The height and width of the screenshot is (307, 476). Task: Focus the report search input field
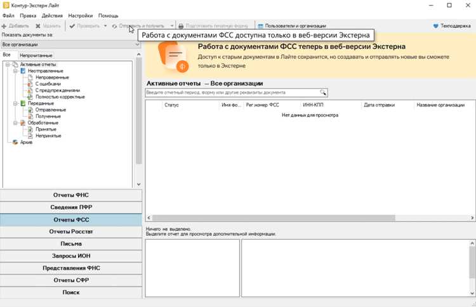tap(232, 92)
